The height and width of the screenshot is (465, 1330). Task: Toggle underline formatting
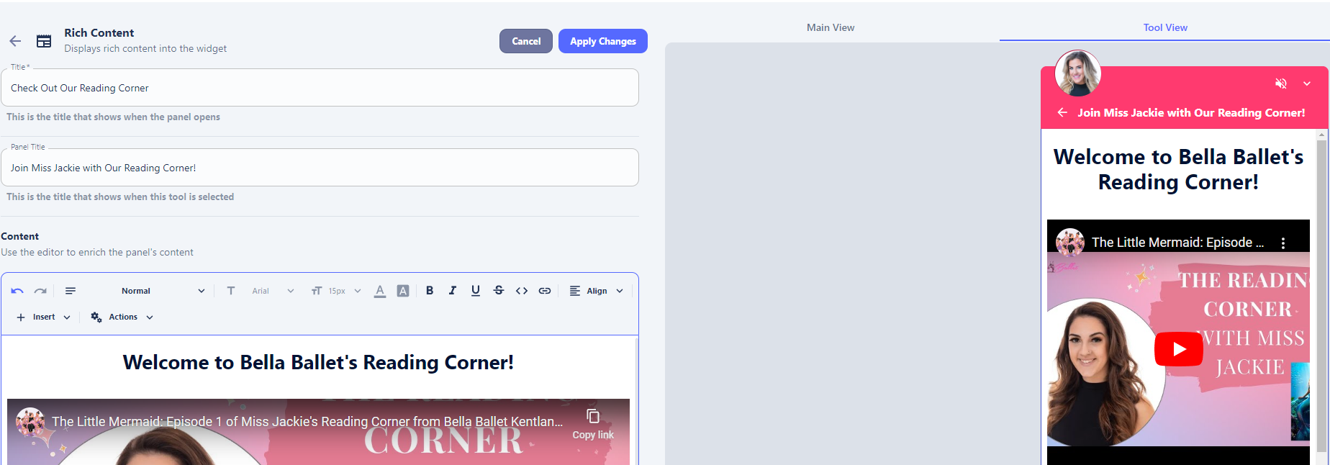(476, 291)
